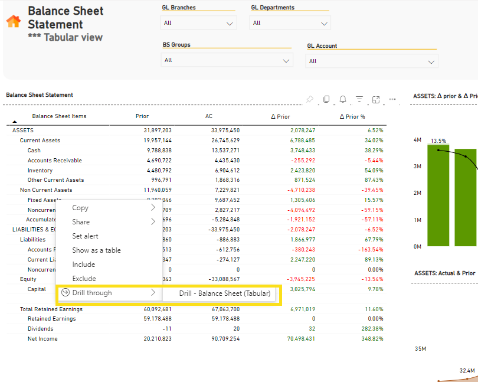Copy the visual using the duplicate icon
The image size is (478, 382).
click(x=326, y=99)
